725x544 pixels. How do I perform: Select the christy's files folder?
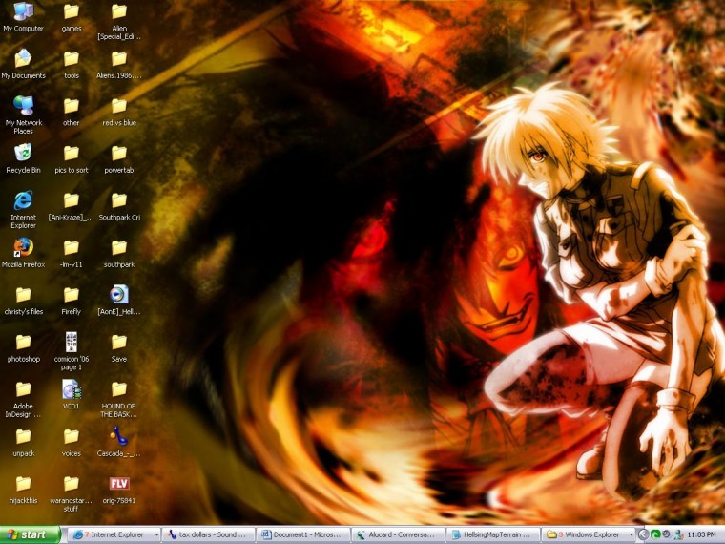tap(23, 302)
